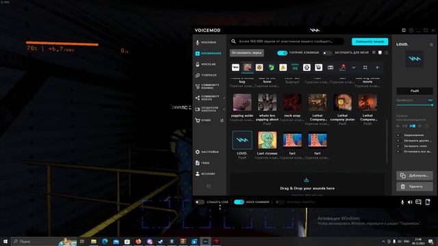Select the round bomb-like soundboard profile

pos(319,68)
